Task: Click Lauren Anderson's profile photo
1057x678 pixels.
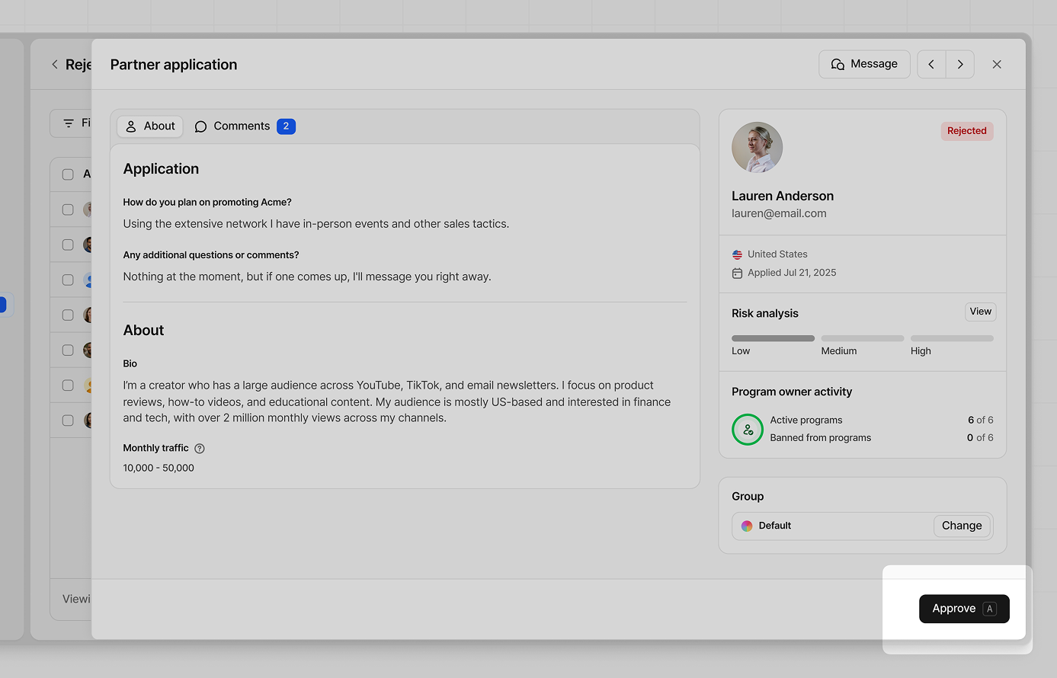Action: (x=757, y=147)
